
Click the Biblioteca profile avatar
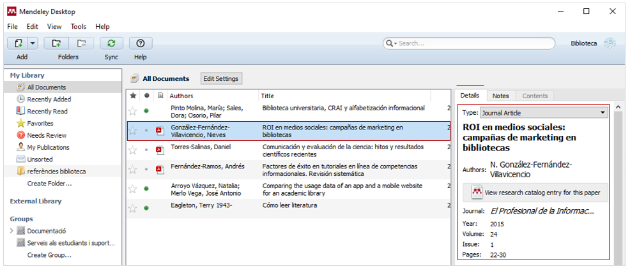(610, 43)
